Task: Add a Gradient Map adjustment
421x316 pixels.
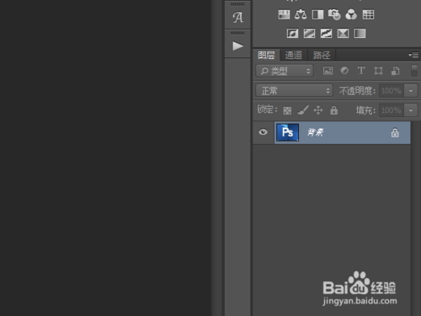Action: [x=360, y=34]
